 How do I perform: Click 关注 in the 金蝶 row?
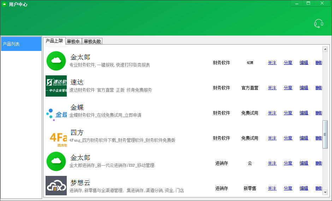pyautogui.click(x=272, y=113)
